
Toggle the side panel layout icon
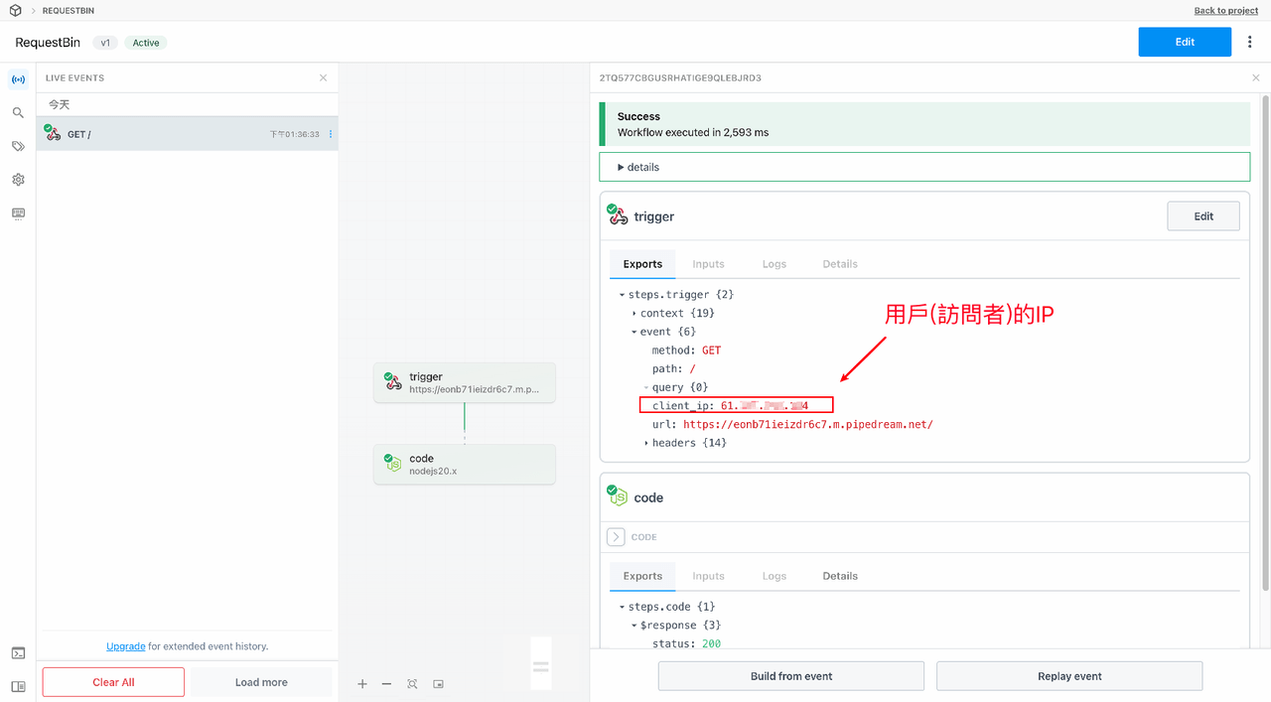point(18,686)
